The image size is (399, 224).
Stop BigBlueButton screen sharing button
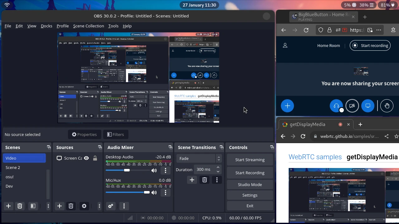368,106
